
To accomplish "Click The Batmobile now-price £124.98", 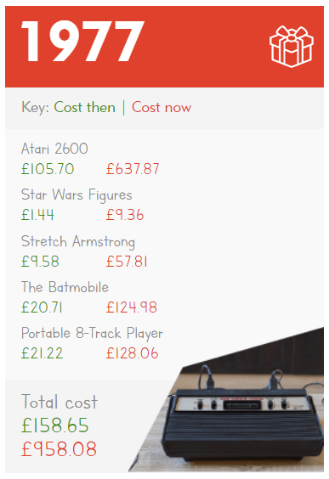I will tap(132, 307).
